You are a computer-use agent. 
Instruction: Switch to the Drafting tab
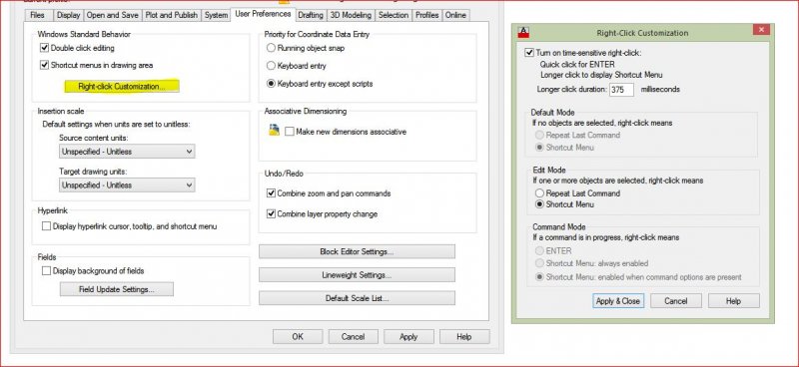coord(311,15)
